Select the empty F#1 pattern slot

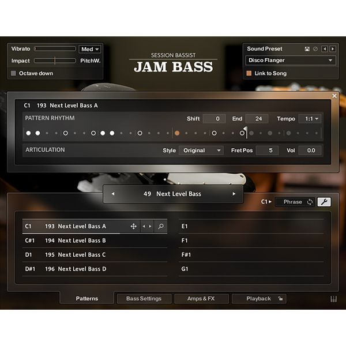pos(251,255)
